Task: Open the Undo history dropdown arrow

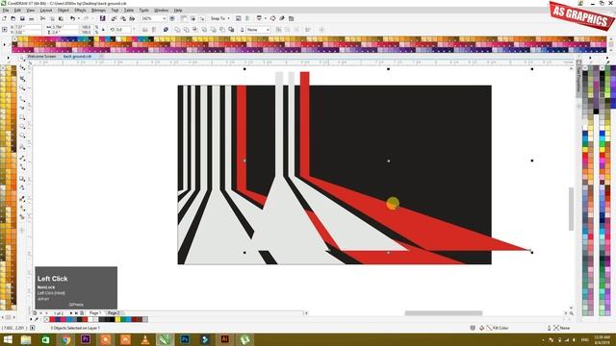Action: click(79, 18)
